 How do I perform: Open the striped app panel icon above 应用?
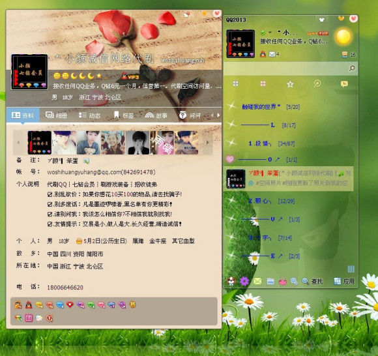coord(351,269)
